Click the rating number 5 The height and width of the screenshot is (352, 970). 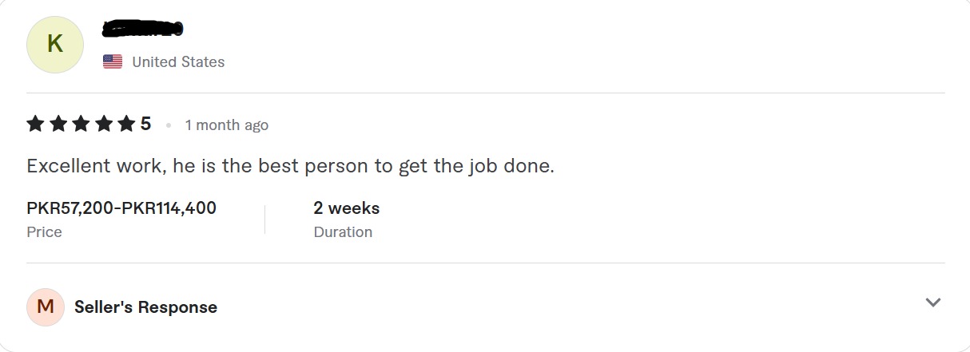pyautogui.click(x=145, y=124)
